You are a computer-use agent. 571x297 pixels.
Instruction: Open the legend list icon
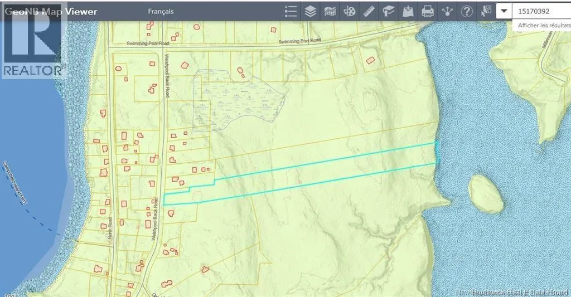[x=291, y=11]
